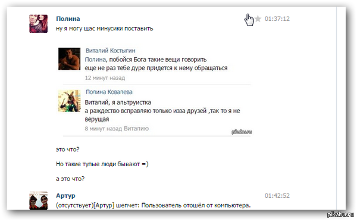Click the name Полина Ковалева
The height and width of the screenshot is (221, 357).
109,92
